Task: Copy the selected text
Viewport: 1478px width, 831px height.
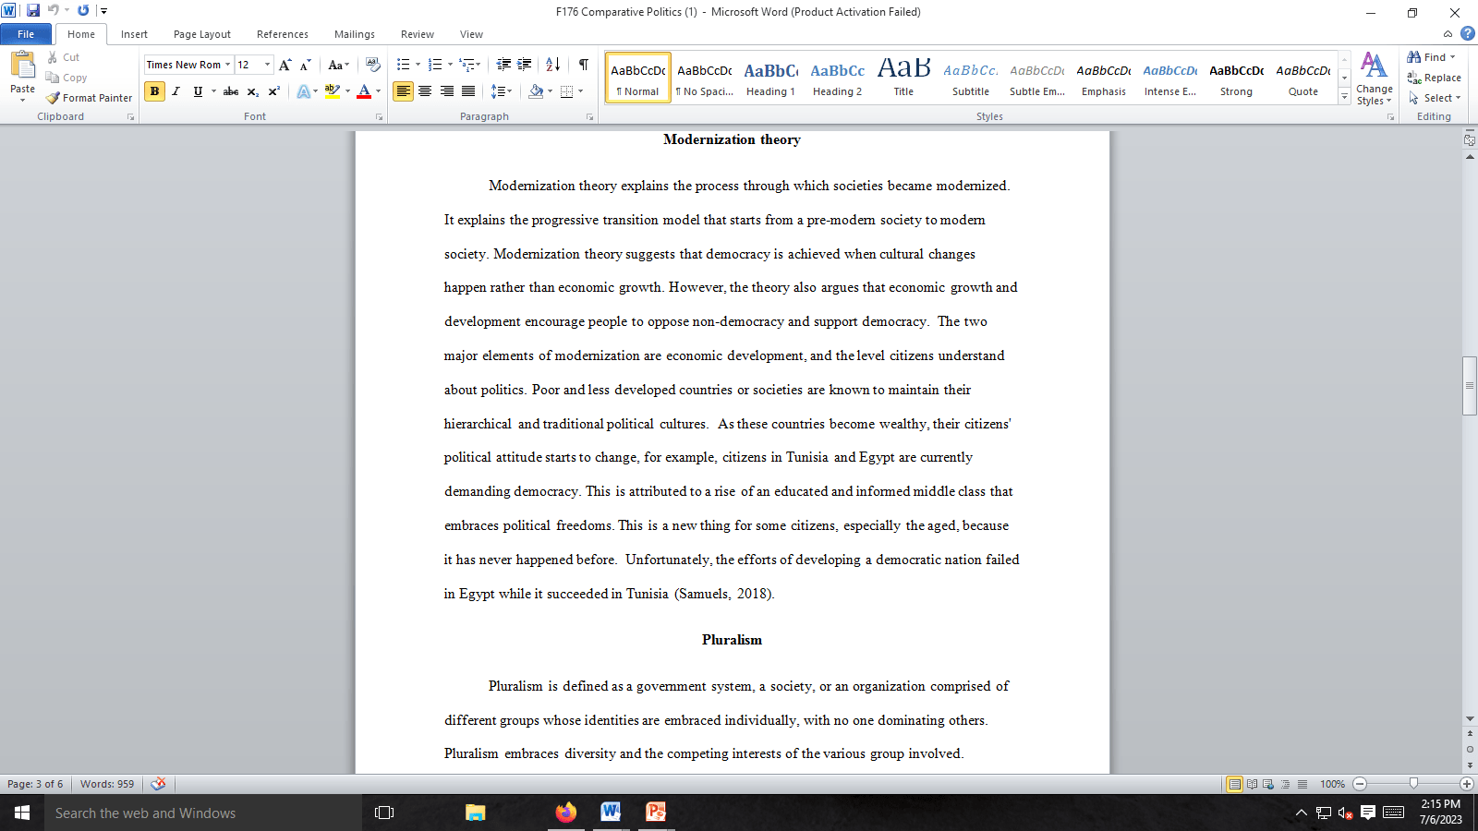Action: [66, 78]
